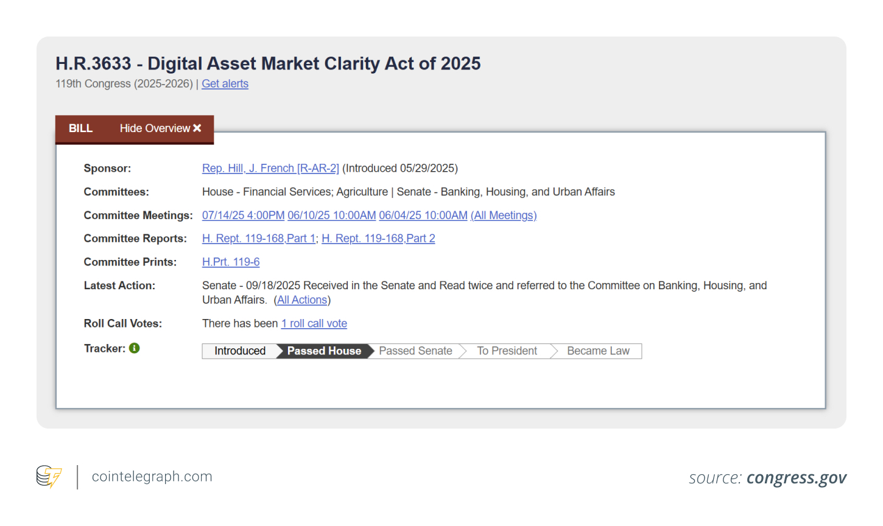Open H. Rept. 119-168, Part 2
The width and height of the screenshot is (883, 526).
(x=378, y=239)
